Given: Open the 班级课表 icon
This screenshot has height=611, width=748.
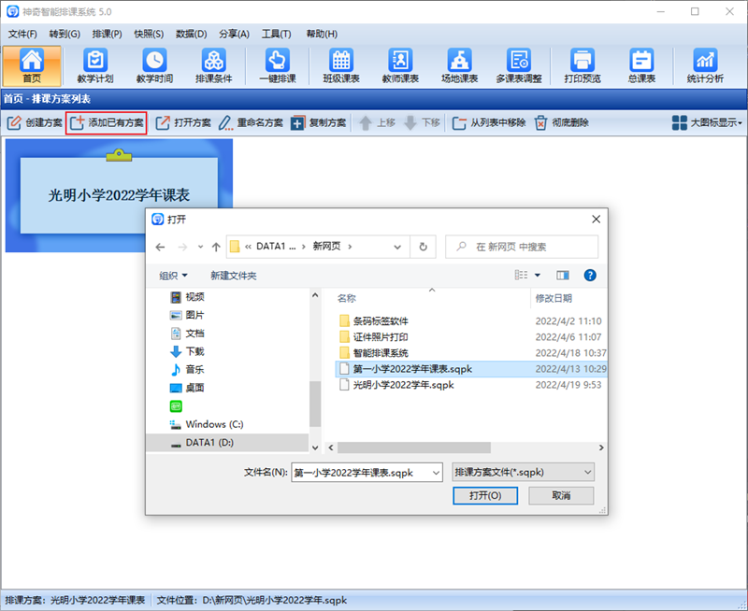Looking at the screenshot, I should coord(341,65).
